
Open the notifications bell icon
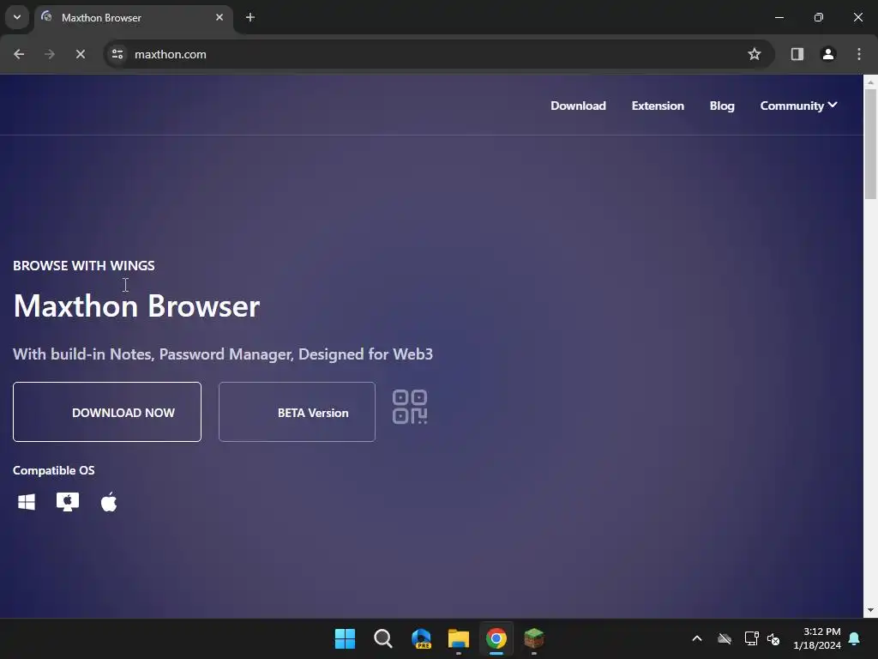855,638
